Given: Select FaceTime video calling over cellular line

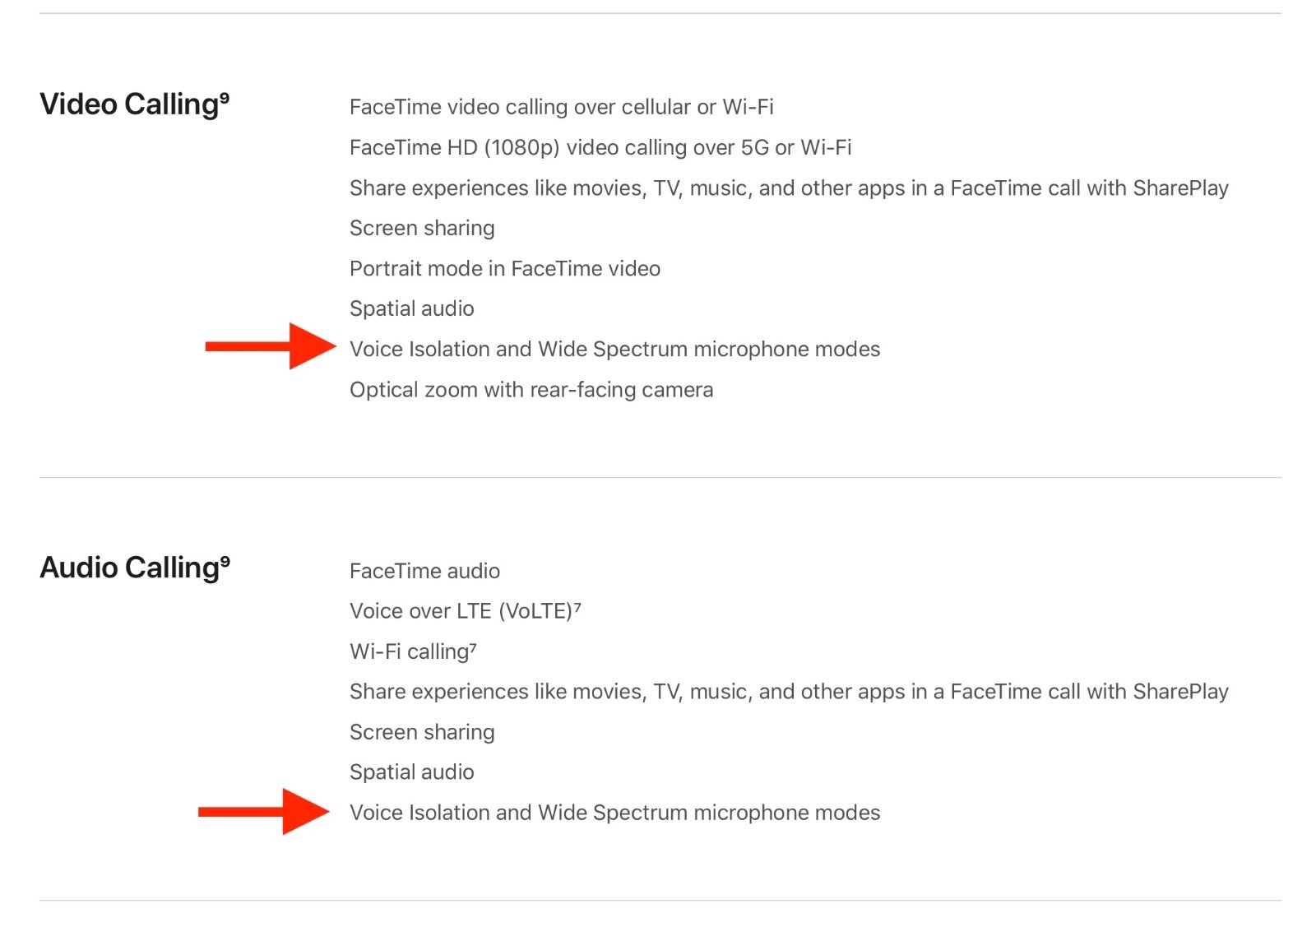Looking at the screenshot, I should click(562, 107).
